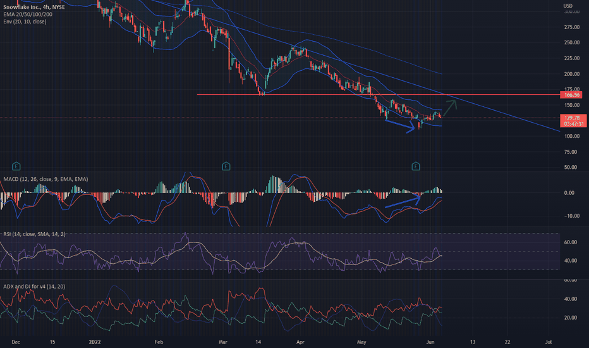Click the MACD -10.00 axis value
Image resolution: width=589 pixels, height=348 pixels.
(x=571, y=216)
